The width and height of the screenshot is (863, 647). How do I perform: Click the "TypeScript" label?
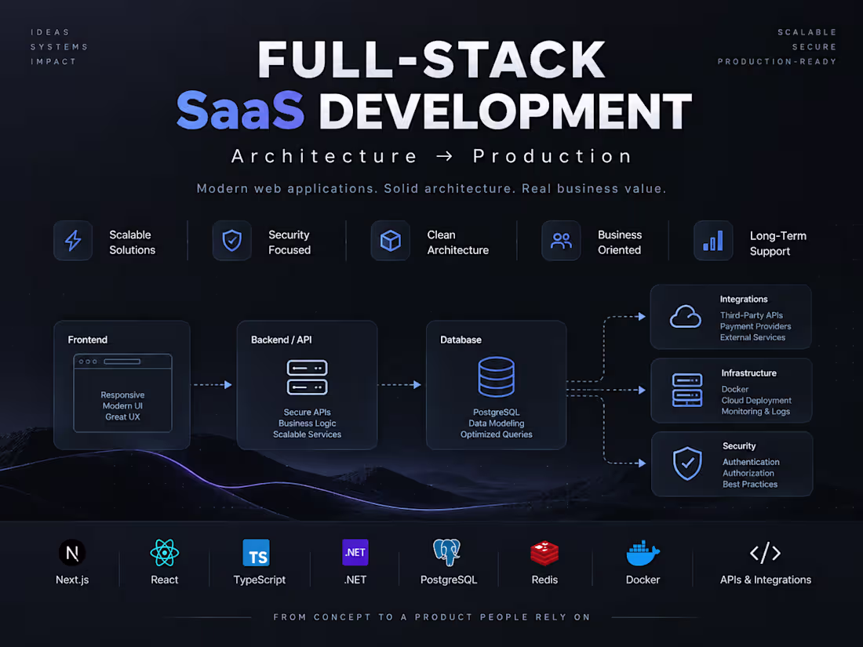click(x=259, y=580)
